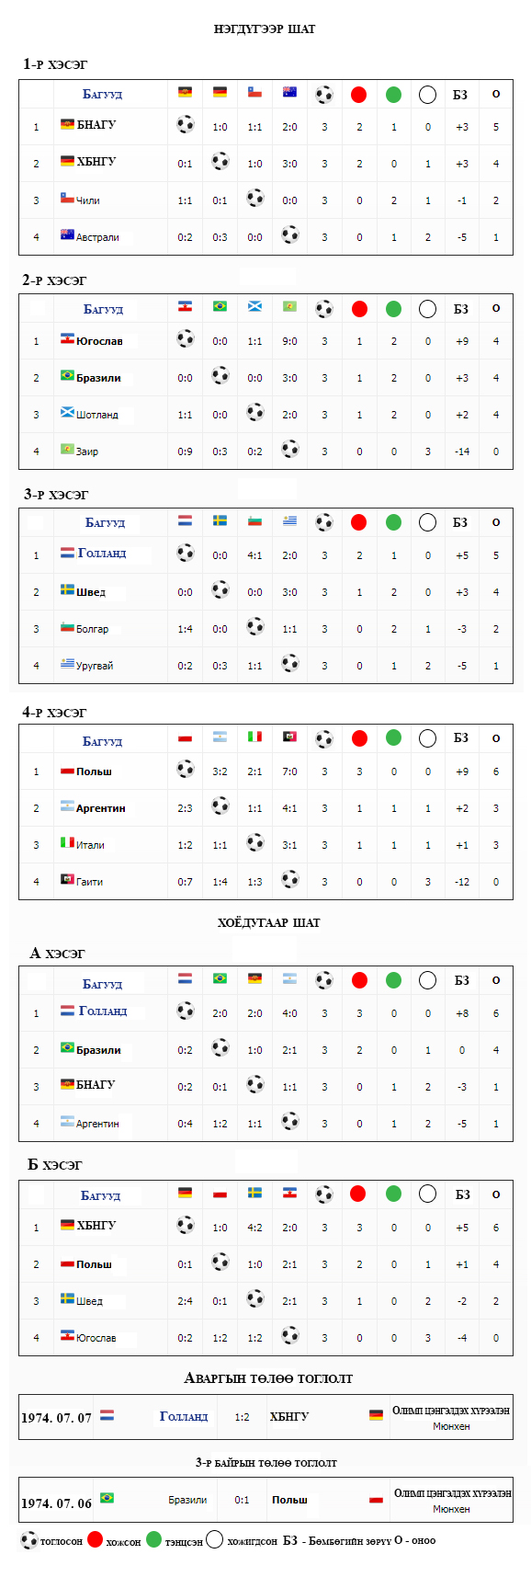Click the 9:0 score in Югослав row
This screenshot has width=531, height=1577.
(289, 341)
